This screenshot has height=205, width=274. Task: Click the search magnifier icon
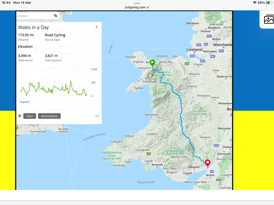[x=56, y=16]
